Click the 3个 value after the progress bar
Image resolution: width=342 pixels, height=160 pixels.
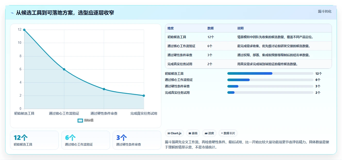[318, 86]
